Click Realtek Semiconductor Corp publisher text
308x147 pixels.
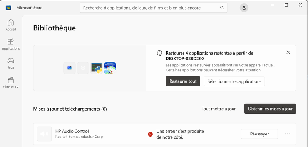coord(79,137)
